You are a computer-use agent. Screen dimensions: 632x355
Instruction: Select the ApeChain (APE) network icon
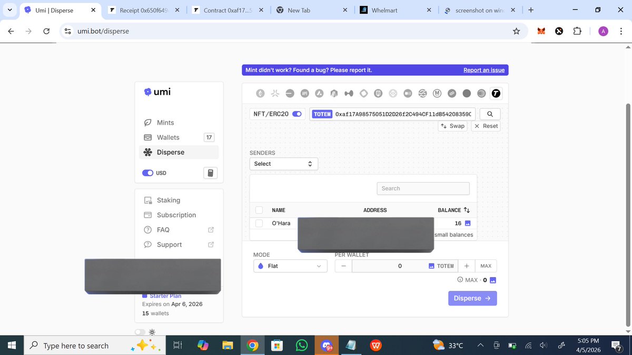(x=304, y=94)
